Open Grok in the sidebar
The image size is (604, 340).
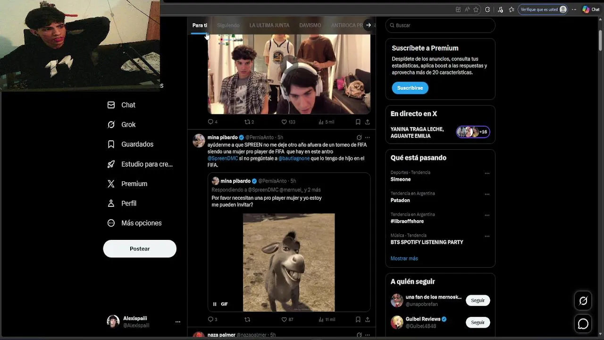(x=121, y=125)
